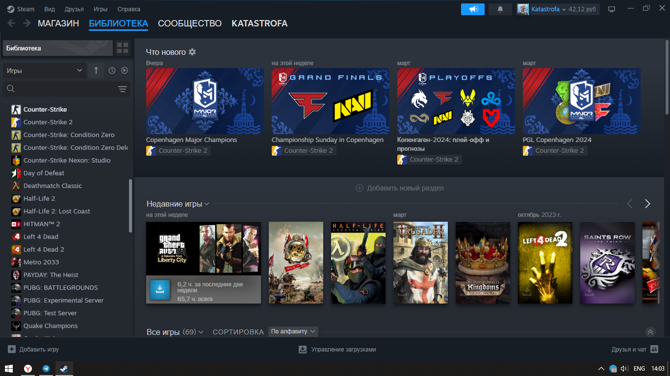
Task: Expand the All Games (69) chevron
Action: pos(201,332)
